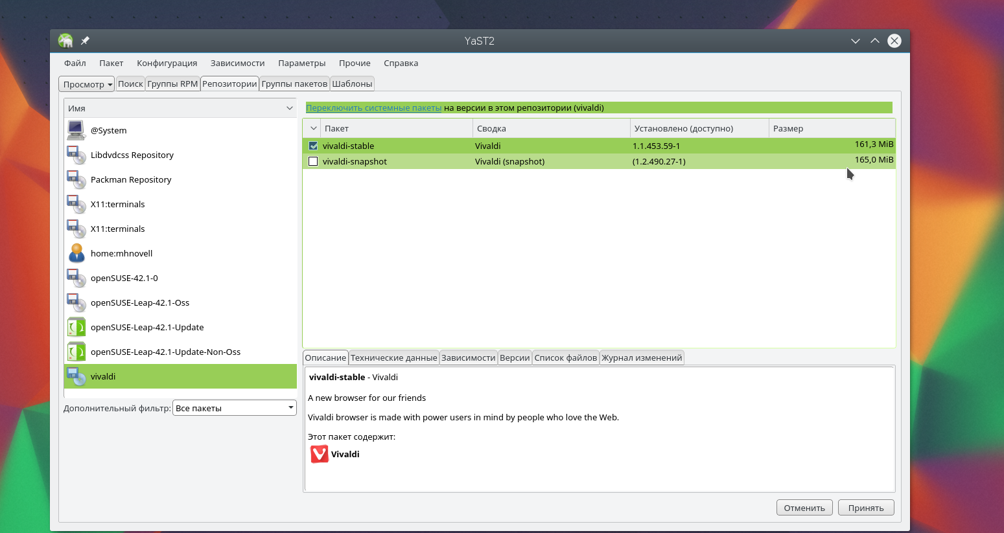
Task: Select the Libdvdcss Repository disk icon
Action: click(x=76, y=155)
